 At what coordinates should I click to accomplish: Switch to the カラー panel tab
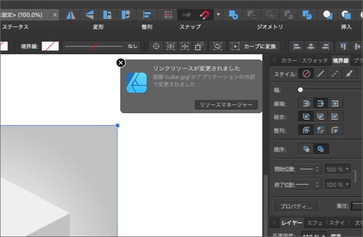point(289,61)
